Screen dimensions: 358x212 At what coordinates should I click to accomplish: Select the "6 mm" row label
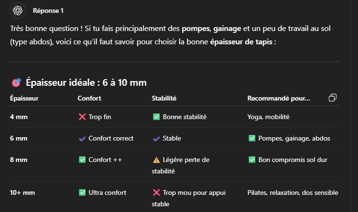point(19,139)
